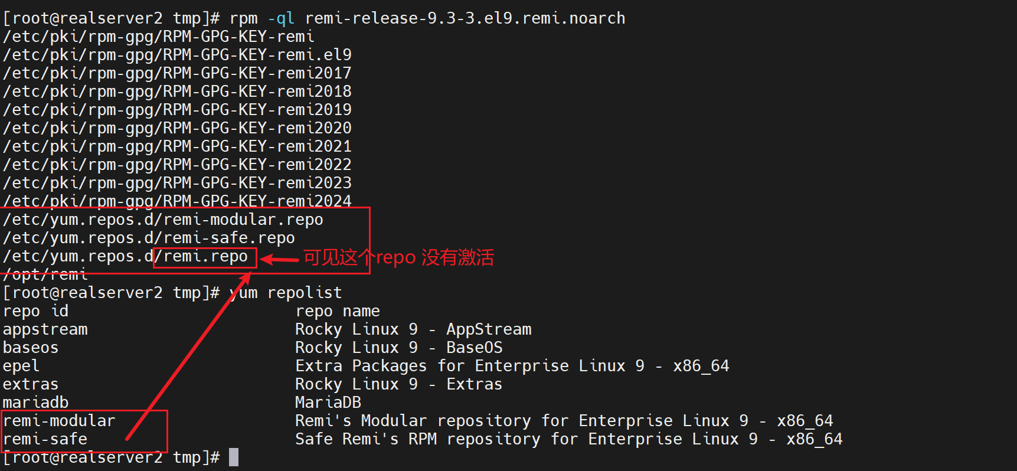Click the /etc/yum.repos.d/remi-safe.repo path line
Viewport: 1017px width, 471px height.
(149, 238)
